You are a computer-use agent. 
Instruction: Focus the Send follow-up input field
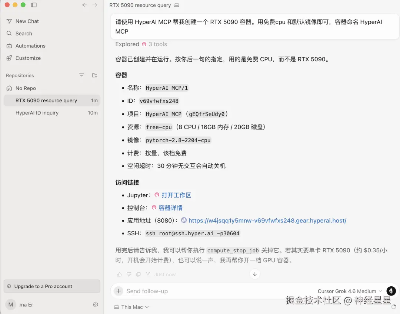click(219, 291)
